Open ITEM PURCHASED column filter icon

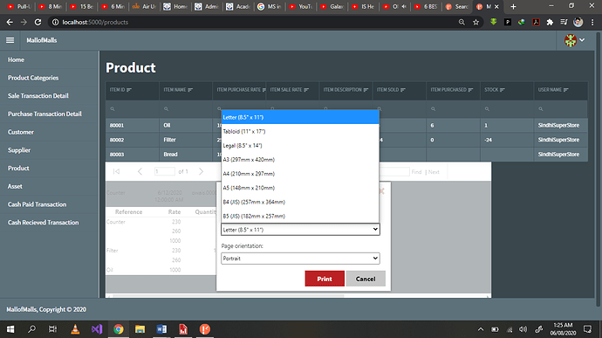tap(471, 90)
